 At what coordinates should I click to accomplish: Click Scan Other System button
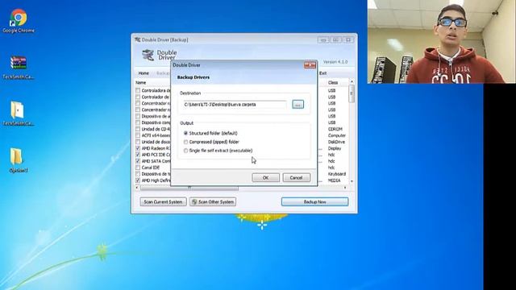pyautogui.click(x=213, y=202)
